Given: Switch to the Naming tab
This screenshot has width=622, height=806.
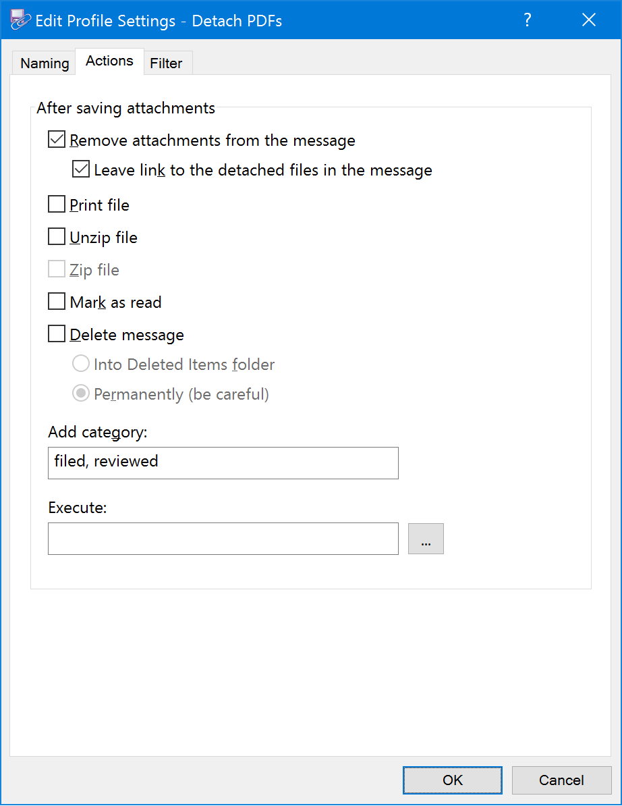Looking at the screenshot, I should (x=44, y=63).
